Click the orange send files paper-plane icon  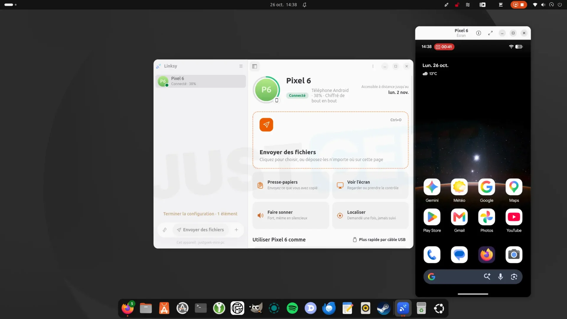click(266, 125)
